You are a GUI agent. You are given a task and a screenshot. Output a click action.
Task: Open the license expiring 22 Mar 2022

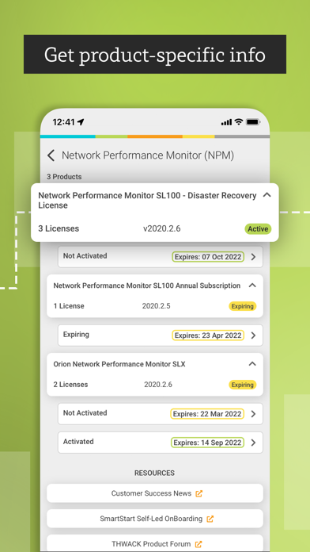click(x=160, y=414)
